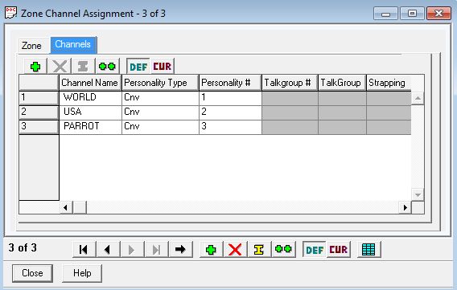Go to the previous record with the left arrow

108,249
